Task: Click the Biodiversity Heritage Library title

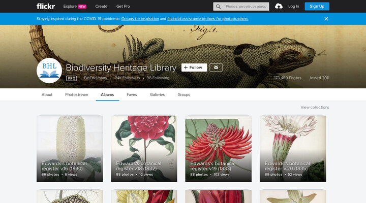Action: [121, 67]
